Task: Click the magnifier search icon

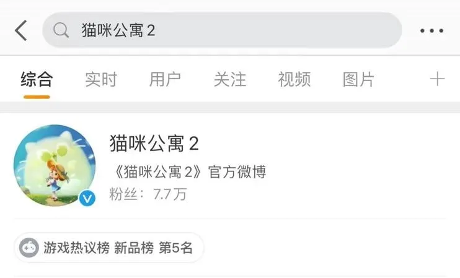Action: (61, 30)
